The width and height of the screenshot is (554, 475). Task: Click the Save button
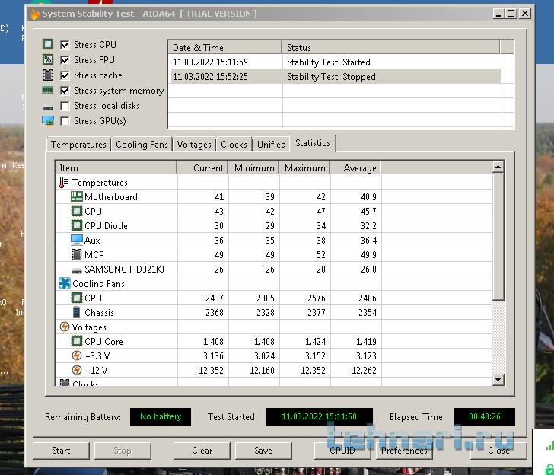263,451
